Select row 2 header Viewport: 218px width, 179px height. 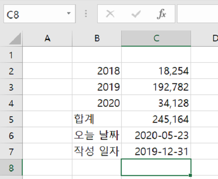click(11, 71)
